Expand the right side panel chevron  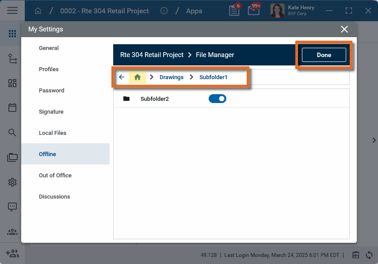pos(374,140)
